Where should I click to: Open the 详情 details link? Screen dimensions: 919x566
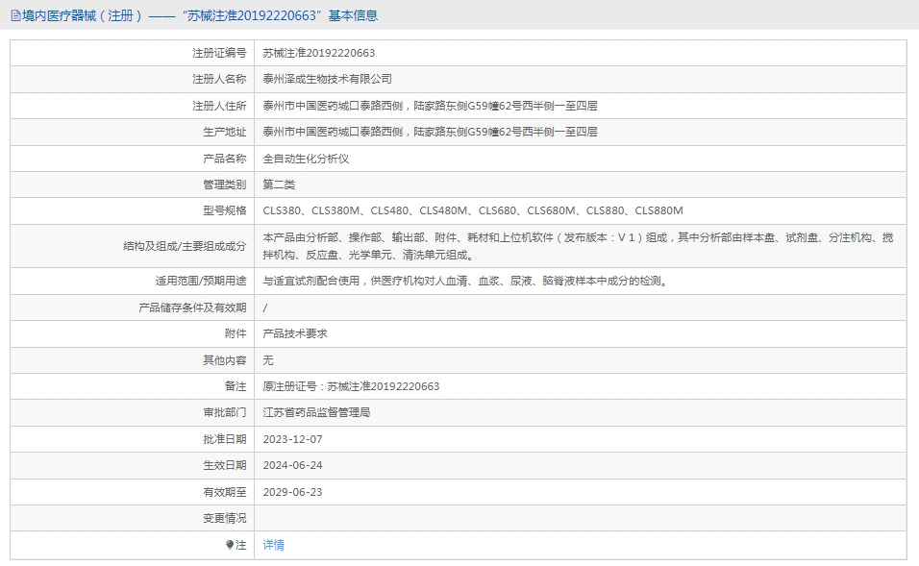click(273, 545)
